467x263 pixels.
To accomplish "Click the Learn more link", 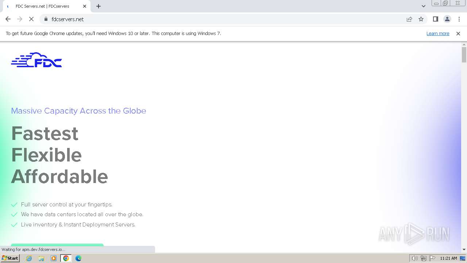I will [x=438, y=33].
